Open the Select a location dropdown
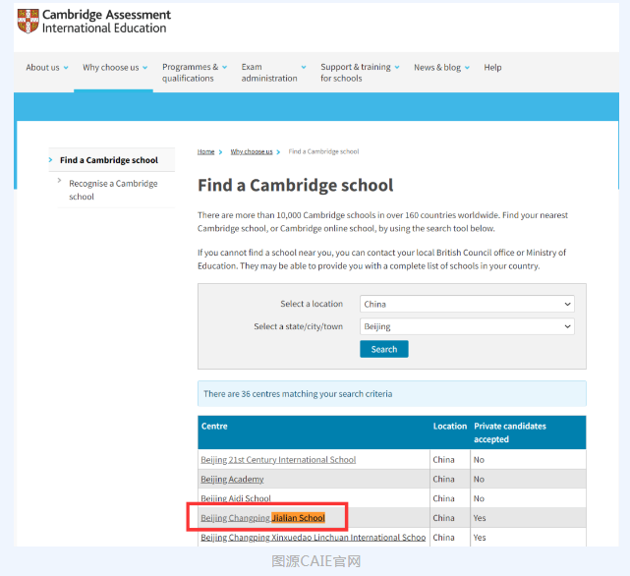 click(x=467, y=304)
